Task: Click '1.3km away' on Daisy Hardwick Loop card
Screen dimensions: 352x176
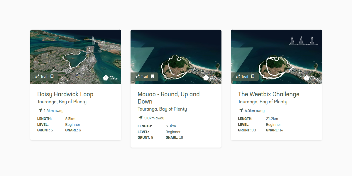Action: click(54, 111)
